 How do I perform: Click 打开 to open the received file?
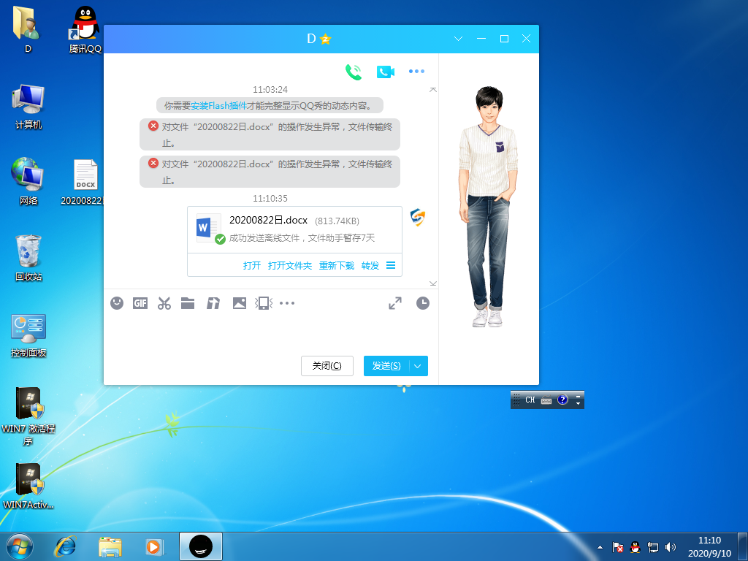[x=252, y=266]
